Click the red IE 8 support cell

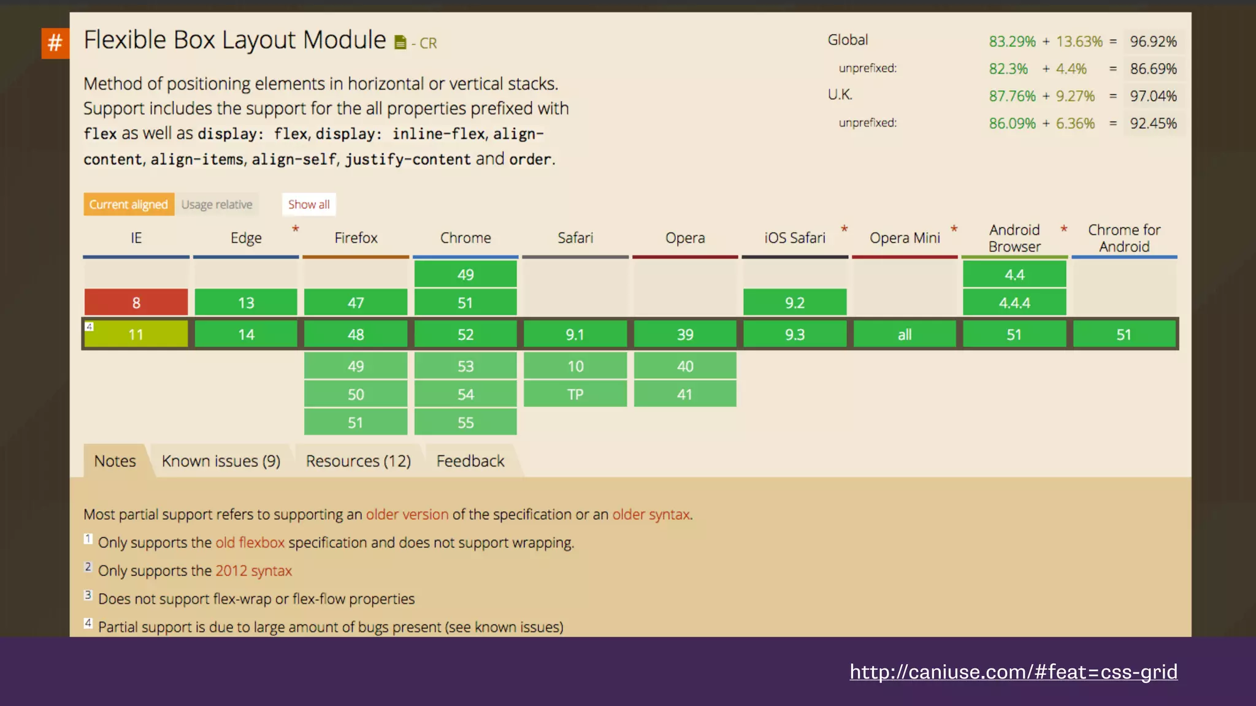136,303
